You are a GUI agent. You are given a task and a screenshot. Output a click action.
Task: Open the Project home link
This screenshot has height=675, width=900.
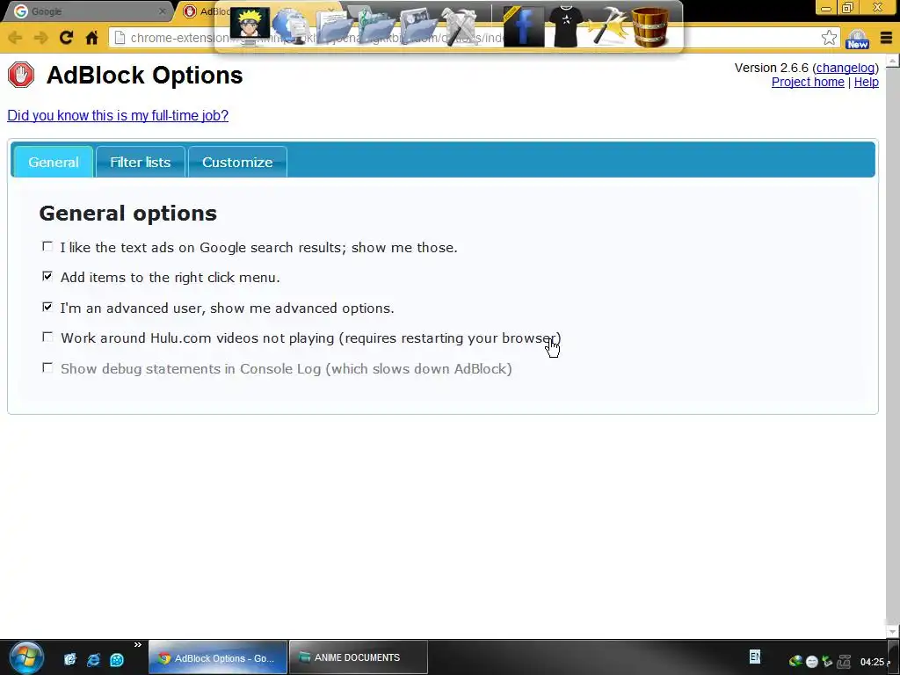click(x=808, y=82)
